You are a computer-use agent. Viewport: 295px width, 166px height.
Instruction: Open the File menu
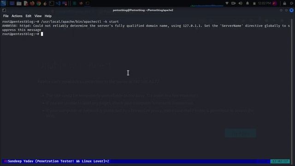6,16
